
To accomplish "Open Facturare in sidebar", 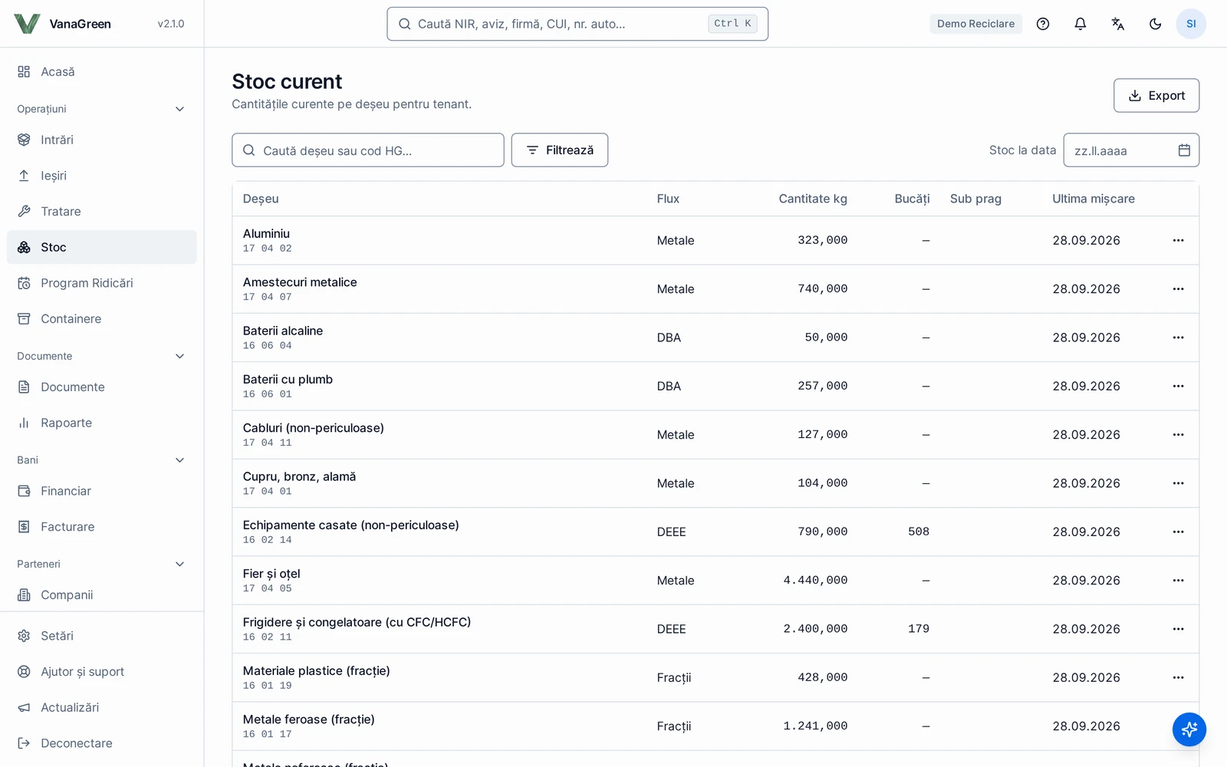I will coord(102,527).
